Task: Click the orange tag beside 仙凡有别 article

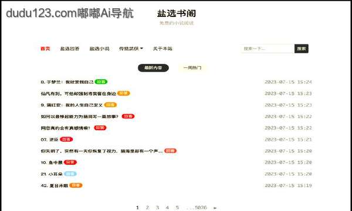Action: [123, 93]
